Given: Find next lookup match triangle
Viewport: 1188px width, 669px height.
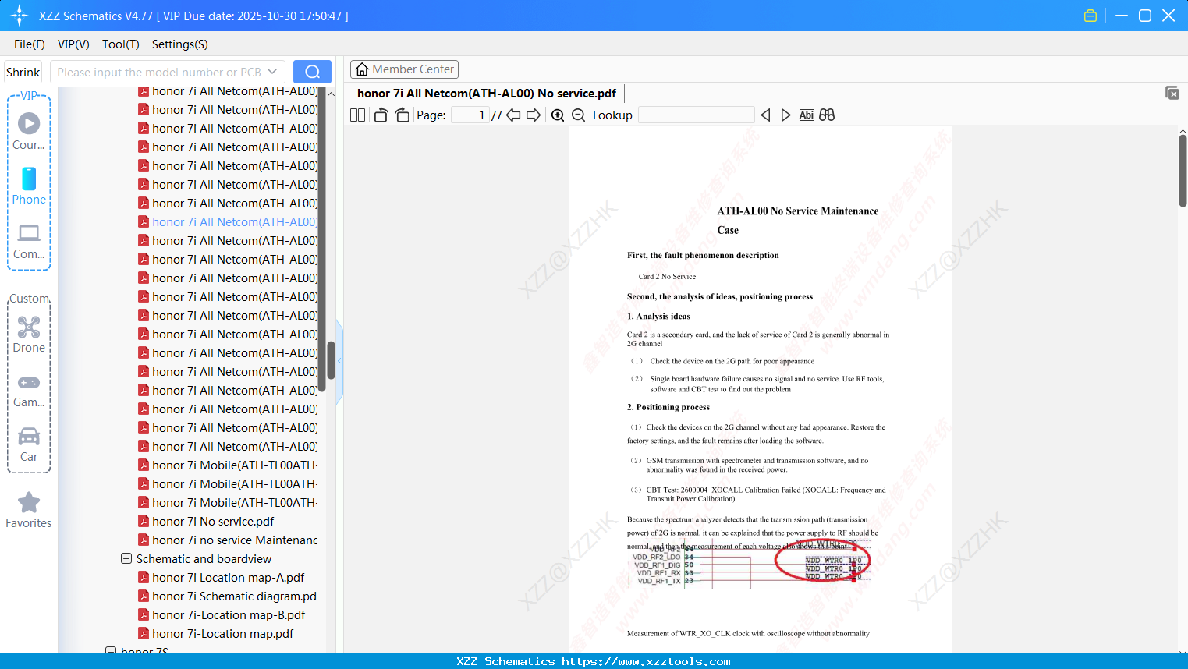Looking at the screenshot, I should pyautogui.click(x=785, y=115).
